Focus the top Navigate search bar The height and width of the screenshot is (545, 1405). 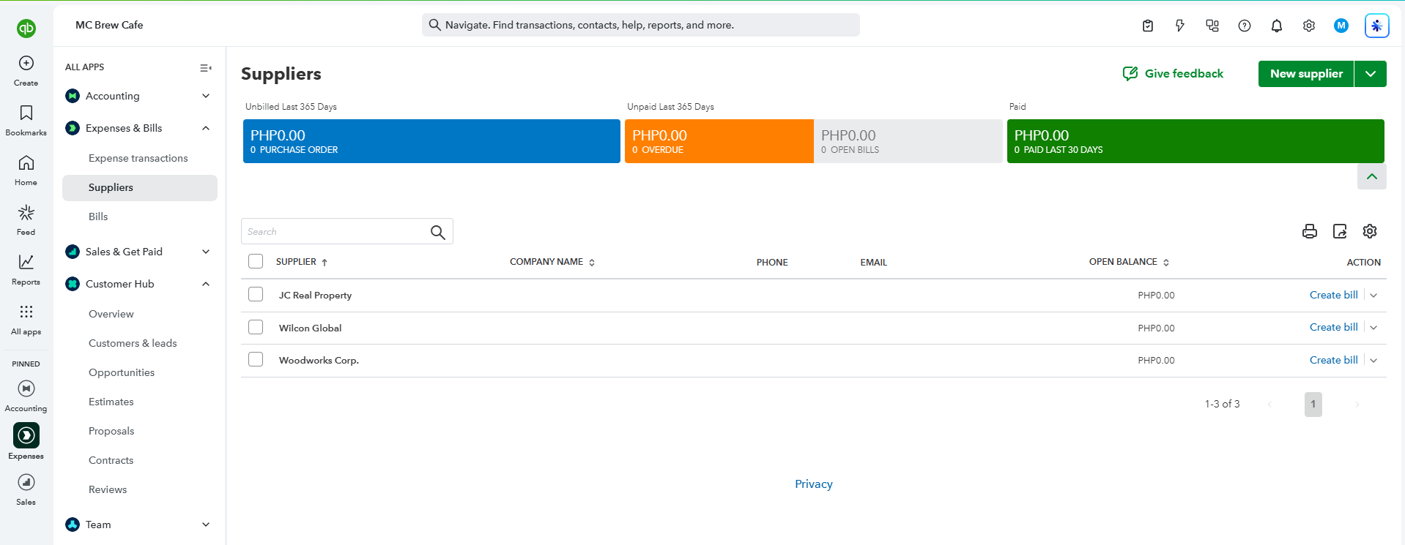point(641,25)
